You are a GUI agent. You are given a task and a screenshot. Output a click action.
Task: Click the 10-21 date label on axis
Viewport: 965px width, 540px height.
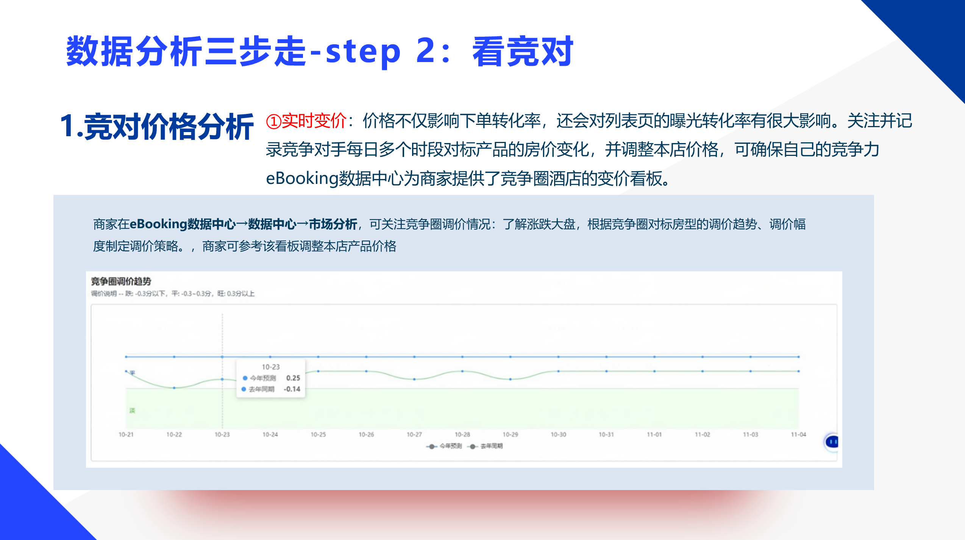[x=126, y=434]
